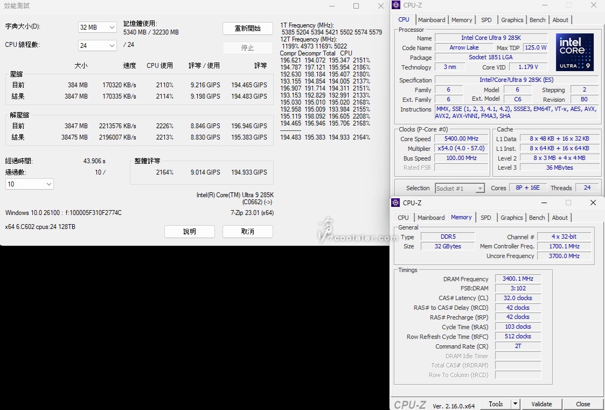
Task: Maximize the 7-Zip benchmark window
Action: pos(356,6)
